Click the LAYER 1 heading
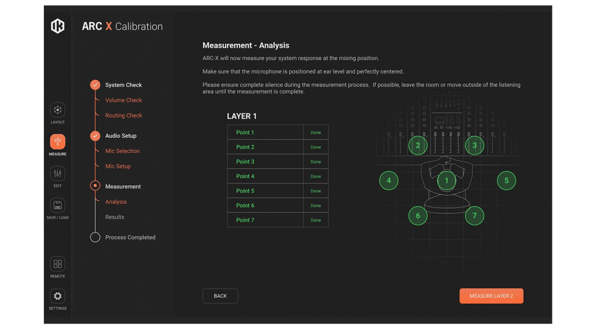The width and height of the screenshot is (598, 330). pyautogui.click(x=242, y=116)
